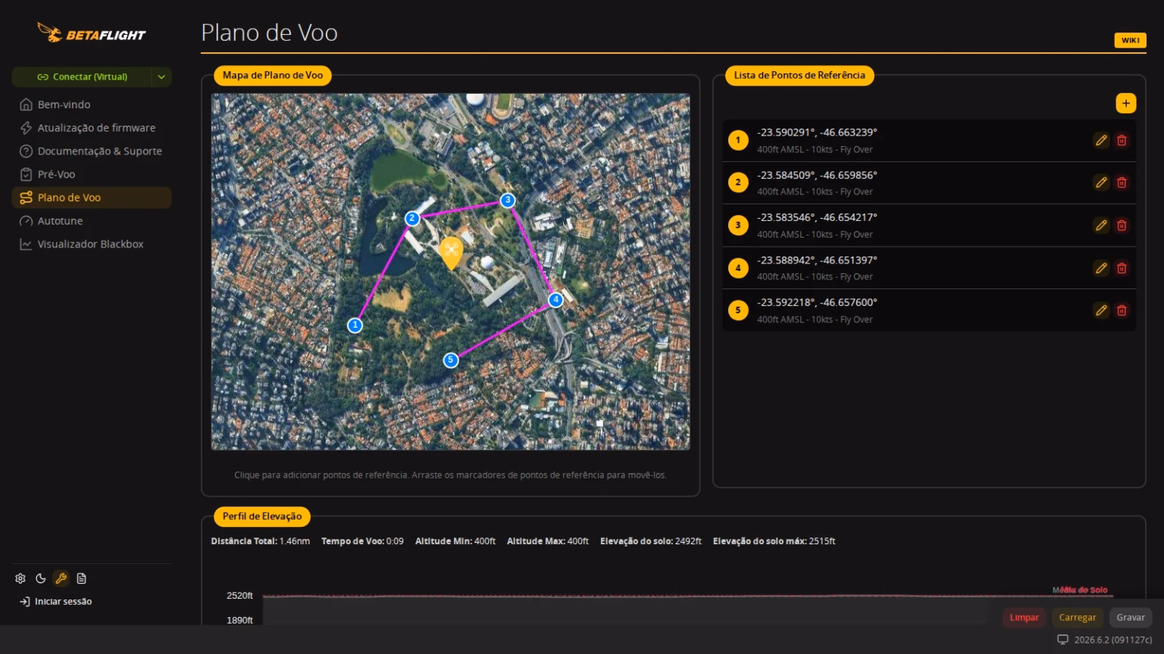Open Pré-Voo page
This screenshot has width=1164, height=654.
click(x=92, y=174)
